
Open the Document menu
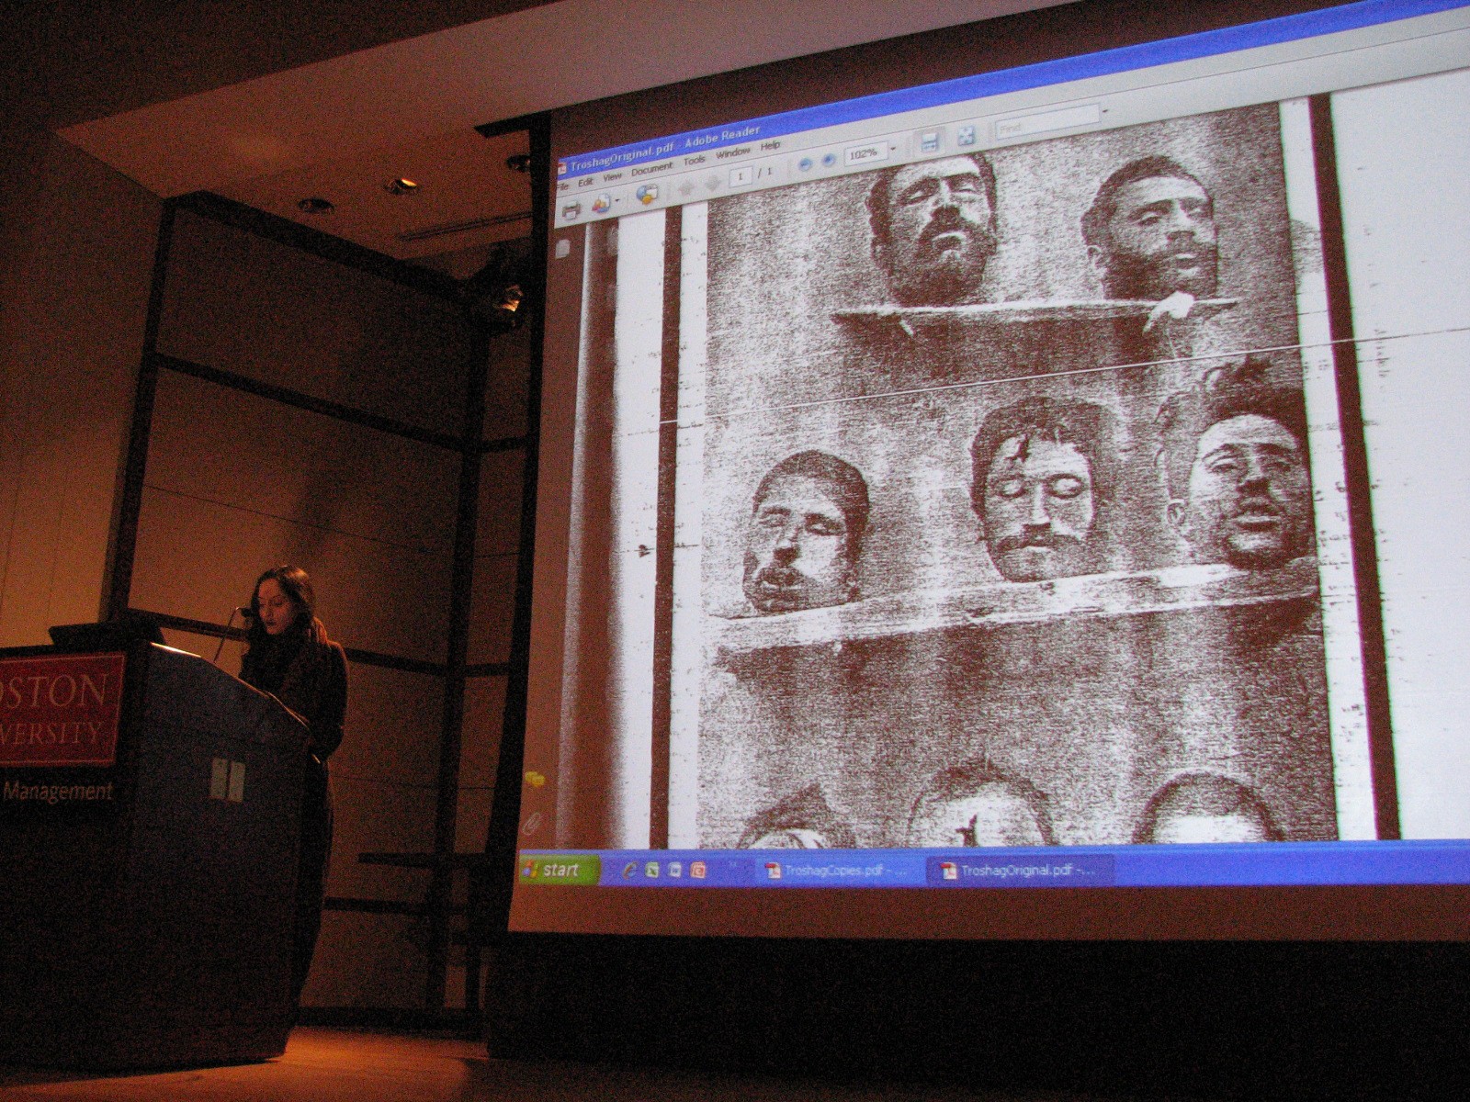651,168
